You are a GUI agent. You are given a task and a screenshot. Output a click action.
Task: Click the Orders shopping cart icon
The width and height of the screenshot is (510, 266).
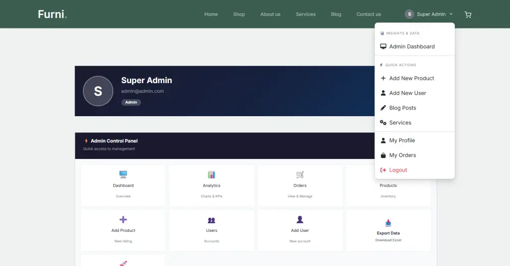(x=300, y=175)
